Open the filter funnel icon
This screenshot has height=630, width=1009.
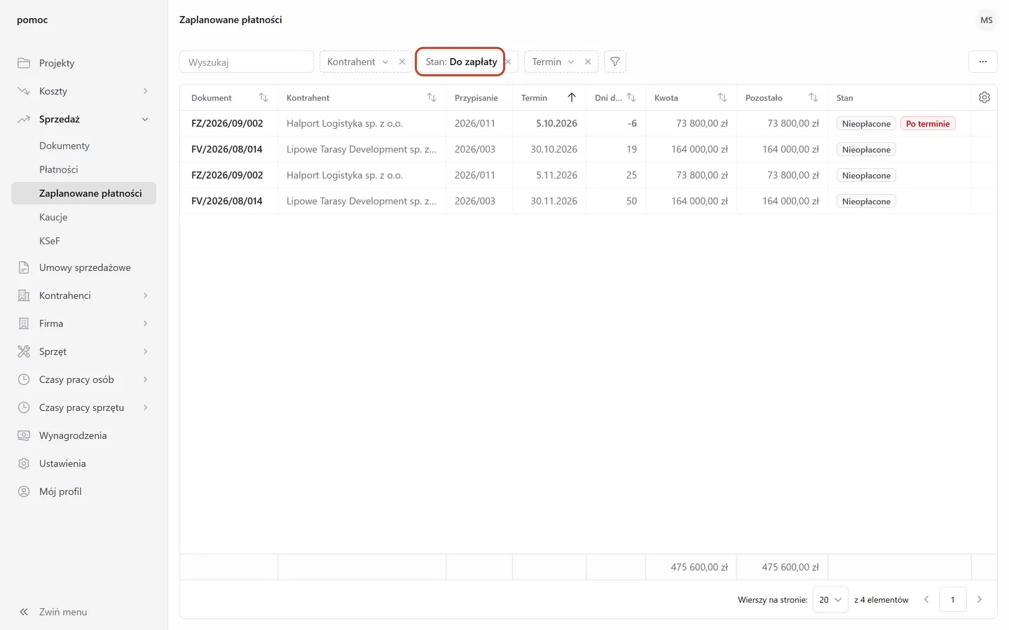(615, 62)
